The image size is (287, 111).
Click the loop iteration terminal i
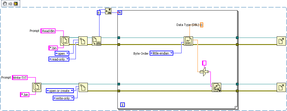tap(123, 105)
